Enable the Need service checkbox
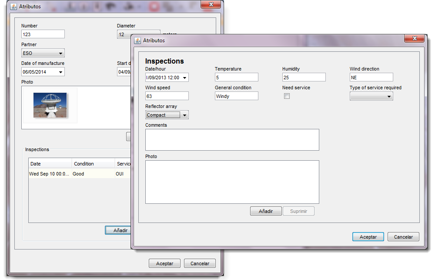This screenshot has width=435, height=280. (x=287, y=96)
